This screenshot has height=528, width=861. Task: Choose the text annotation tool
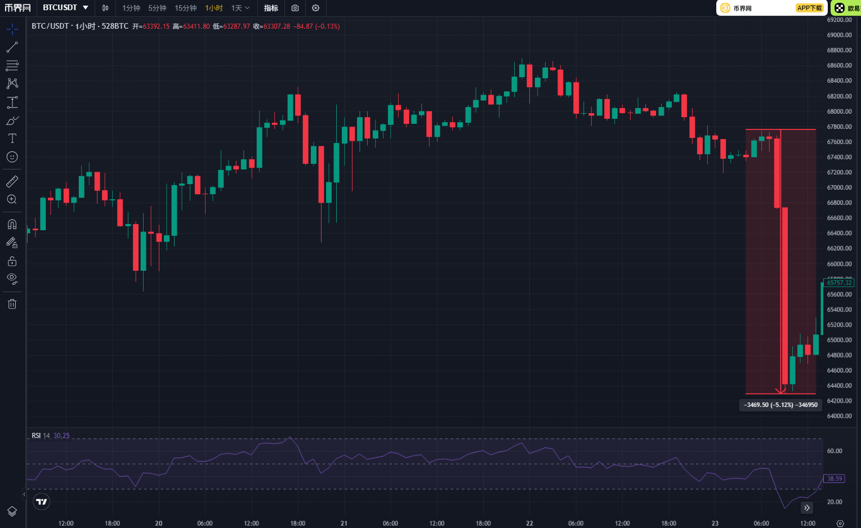click(x=12, y=138)
